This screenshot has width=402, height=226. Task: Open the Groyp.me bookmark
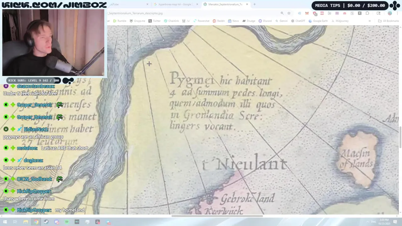click(137, 21)
